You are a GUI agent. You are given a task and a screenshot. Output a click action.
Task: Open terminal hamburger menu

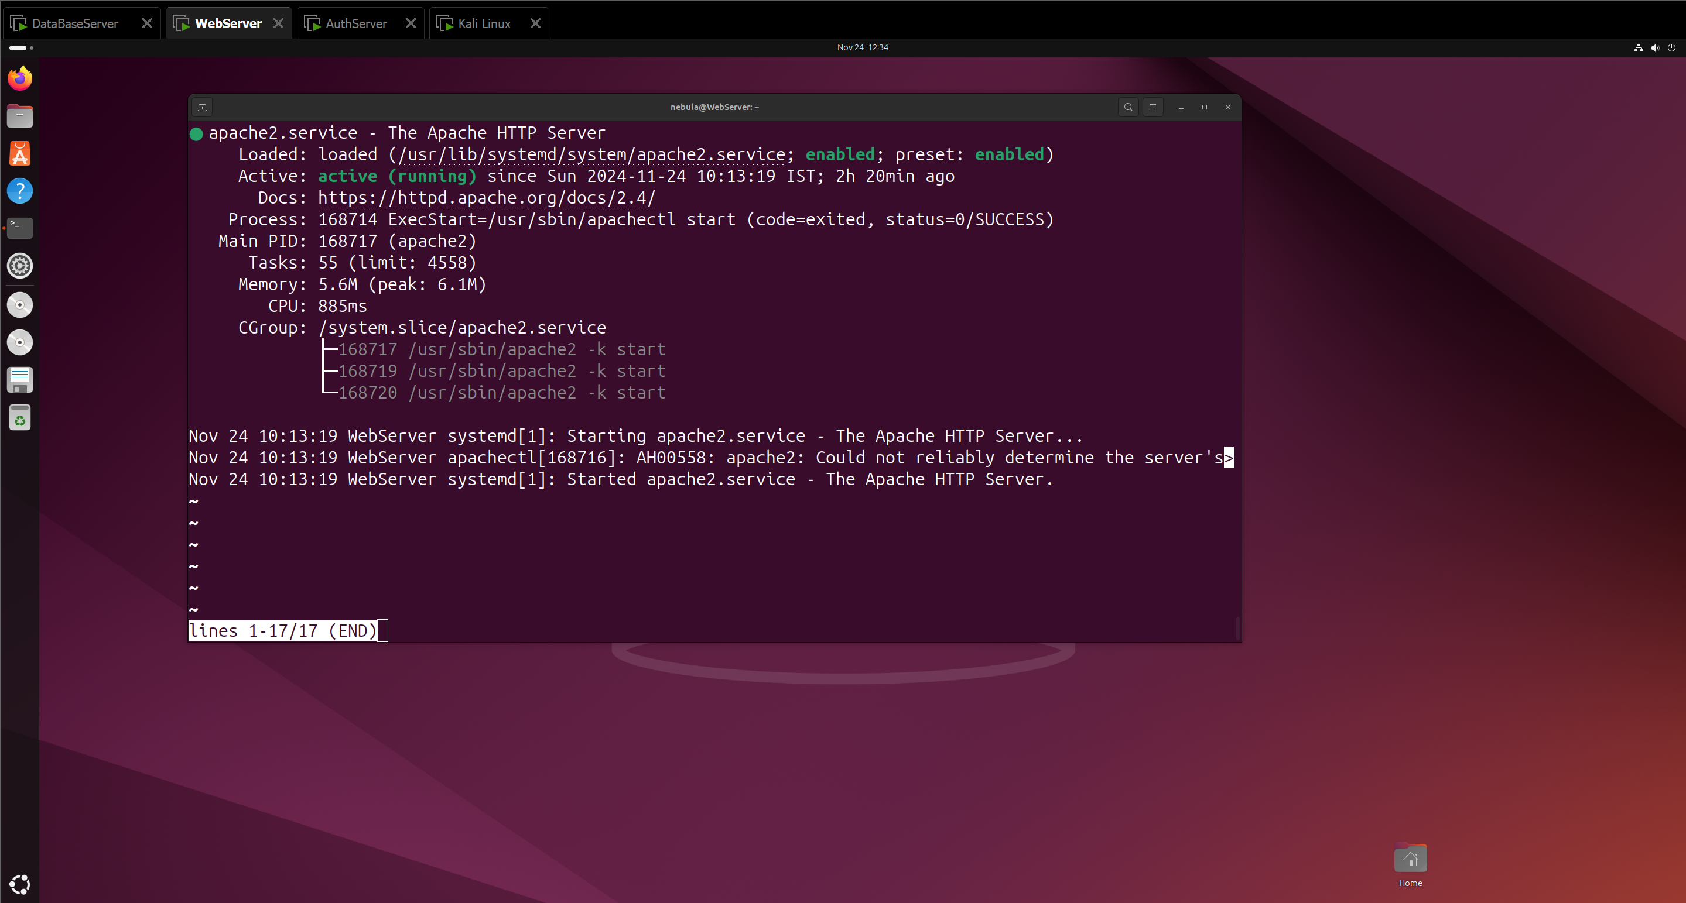coord(1153,107)
